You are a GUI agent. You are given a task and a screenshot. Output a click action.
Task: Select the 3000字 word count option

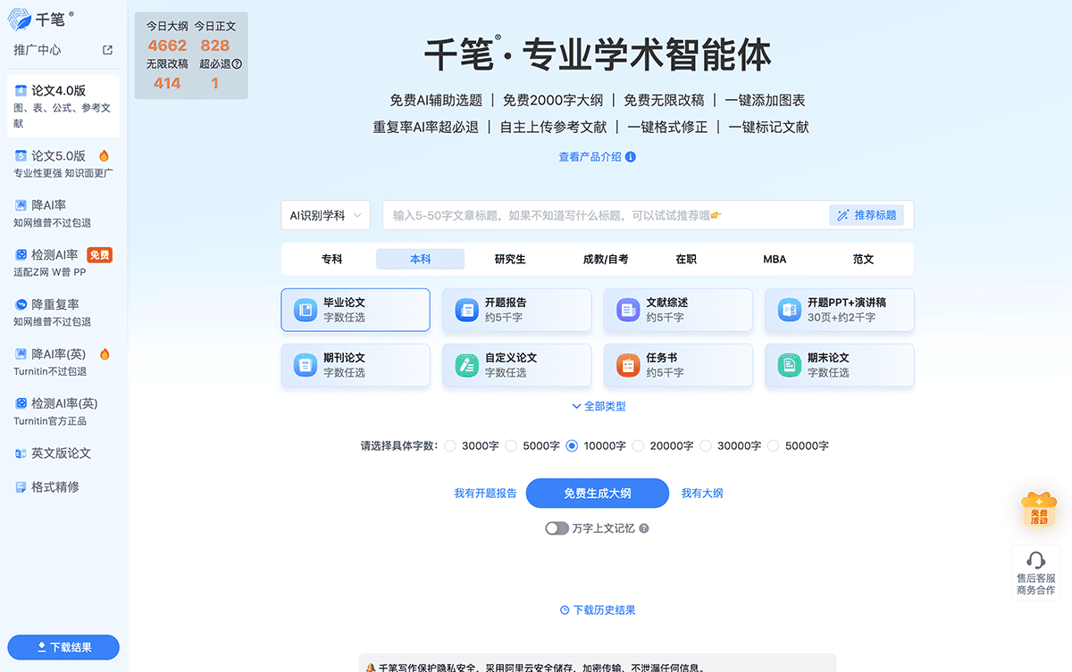coord(450,445)
